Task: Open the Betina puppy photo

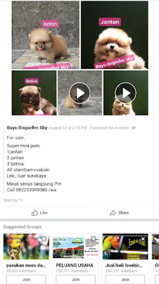Action: click(x=34, y=93)
